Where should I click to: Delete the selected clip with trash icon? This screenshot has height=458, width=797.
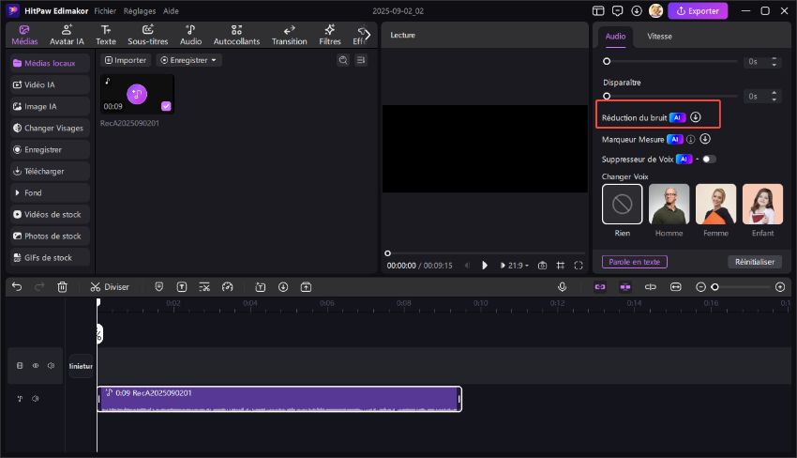pos(62,287)
